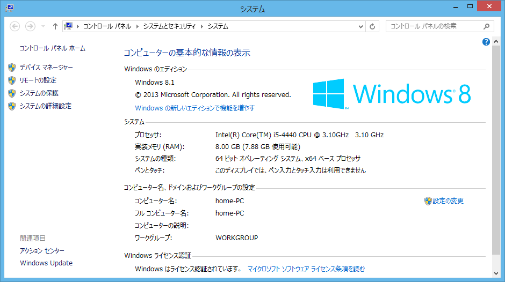Click shield icon beside デバイス マネージャー

[12, 68]
